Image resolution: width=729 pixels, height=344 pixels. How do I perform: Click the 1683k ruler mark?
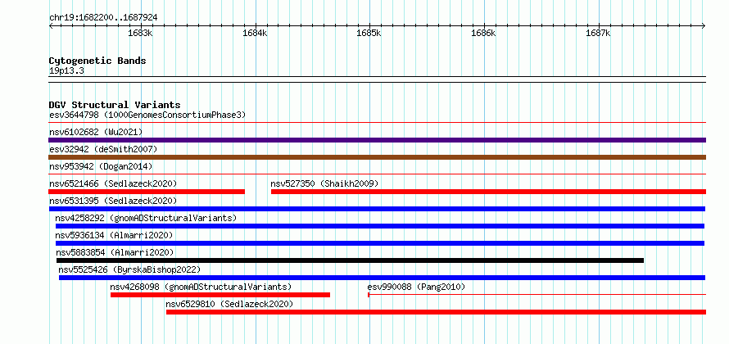(x=140, y=33)
